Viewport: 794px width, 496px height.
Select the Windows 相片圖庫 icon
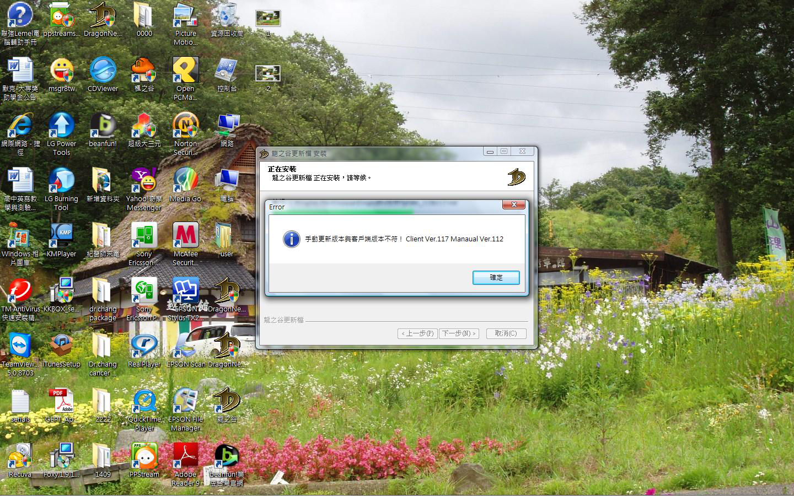click(20, 244)
